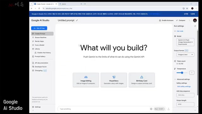Collapse the run settings panel chevron

click(195, 110)
